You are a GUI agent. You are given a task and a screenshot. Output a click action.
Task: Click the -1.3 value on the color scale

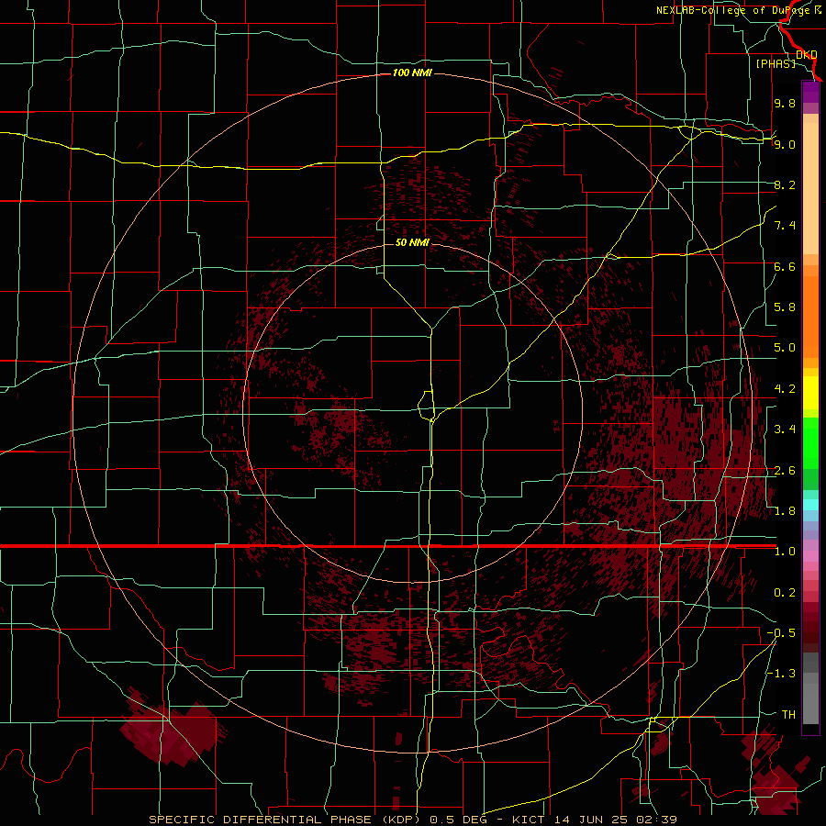(x=781, y=674)
